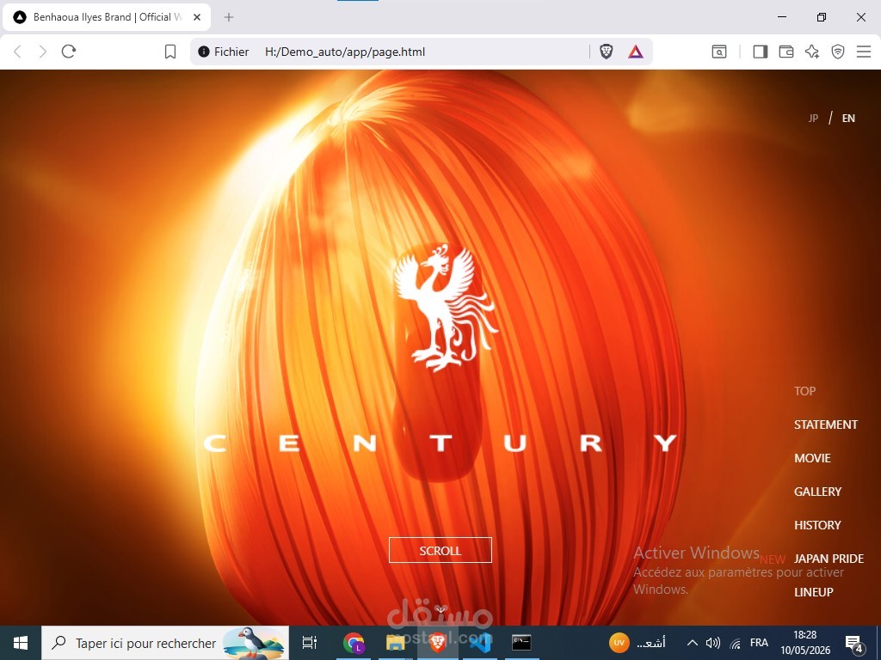881x660 pixels.
Task: Open the LINEUP section
Action: click(x=814, y=592)
